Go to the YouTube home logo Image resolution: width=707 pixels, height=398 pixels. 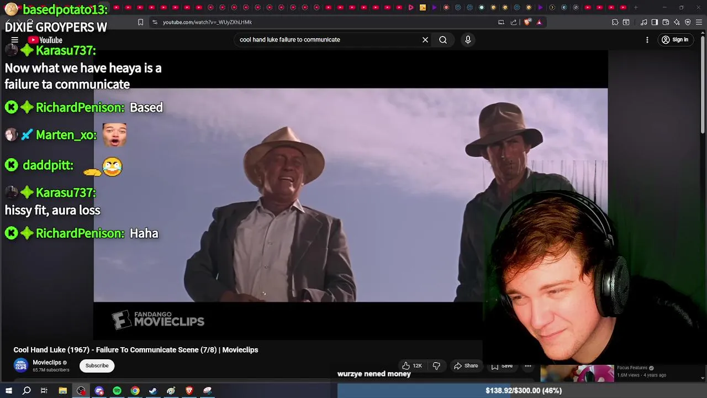click(x=45, y=40)
